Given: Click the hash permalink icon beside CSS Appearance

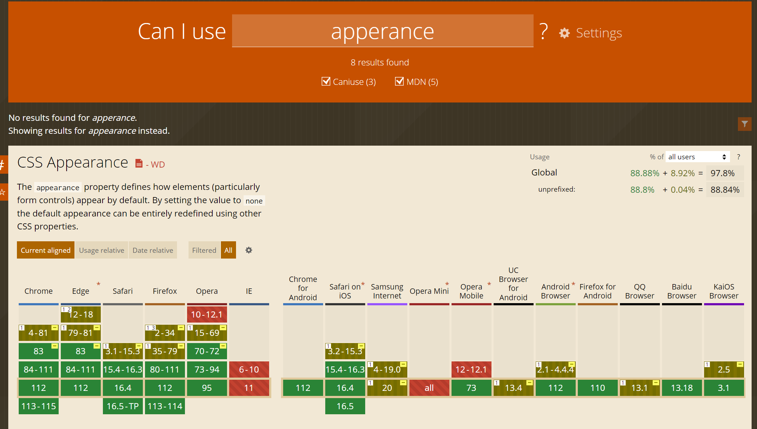Looking at the screenshot, I should (x=3, y=165).
